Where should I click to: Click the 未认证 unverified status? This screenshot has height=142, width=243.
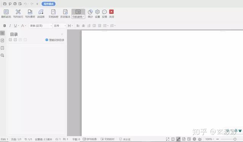pos(125,139)
